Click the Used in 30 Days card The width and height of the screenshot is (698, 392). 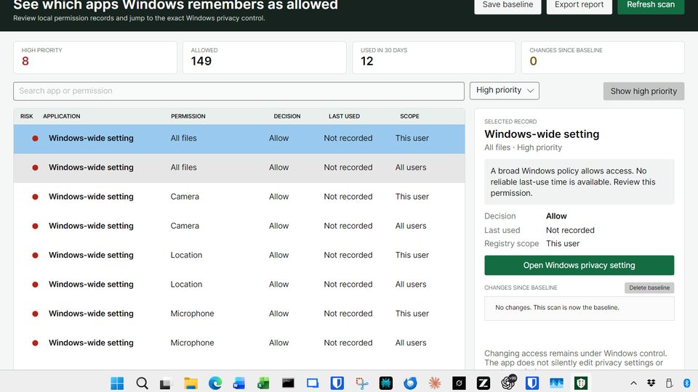click(x=434, y=57)
